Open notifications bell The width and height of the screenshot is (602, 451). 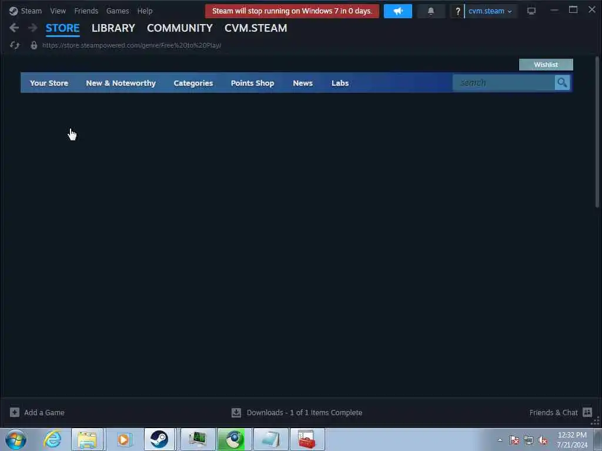(x=431, y=11)
